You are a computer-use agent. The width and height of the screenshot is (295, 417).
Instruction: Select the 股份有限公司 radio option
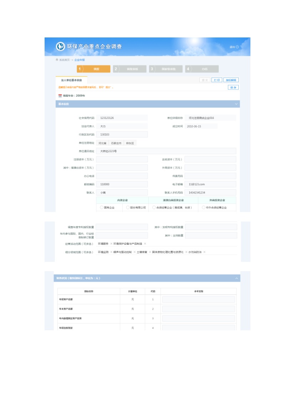tap(127, 207)
